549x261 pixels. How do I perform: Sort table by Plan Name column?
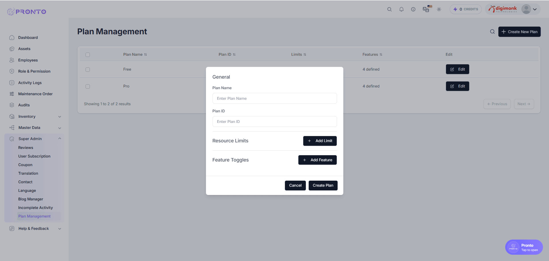click(x=146, y=54)
